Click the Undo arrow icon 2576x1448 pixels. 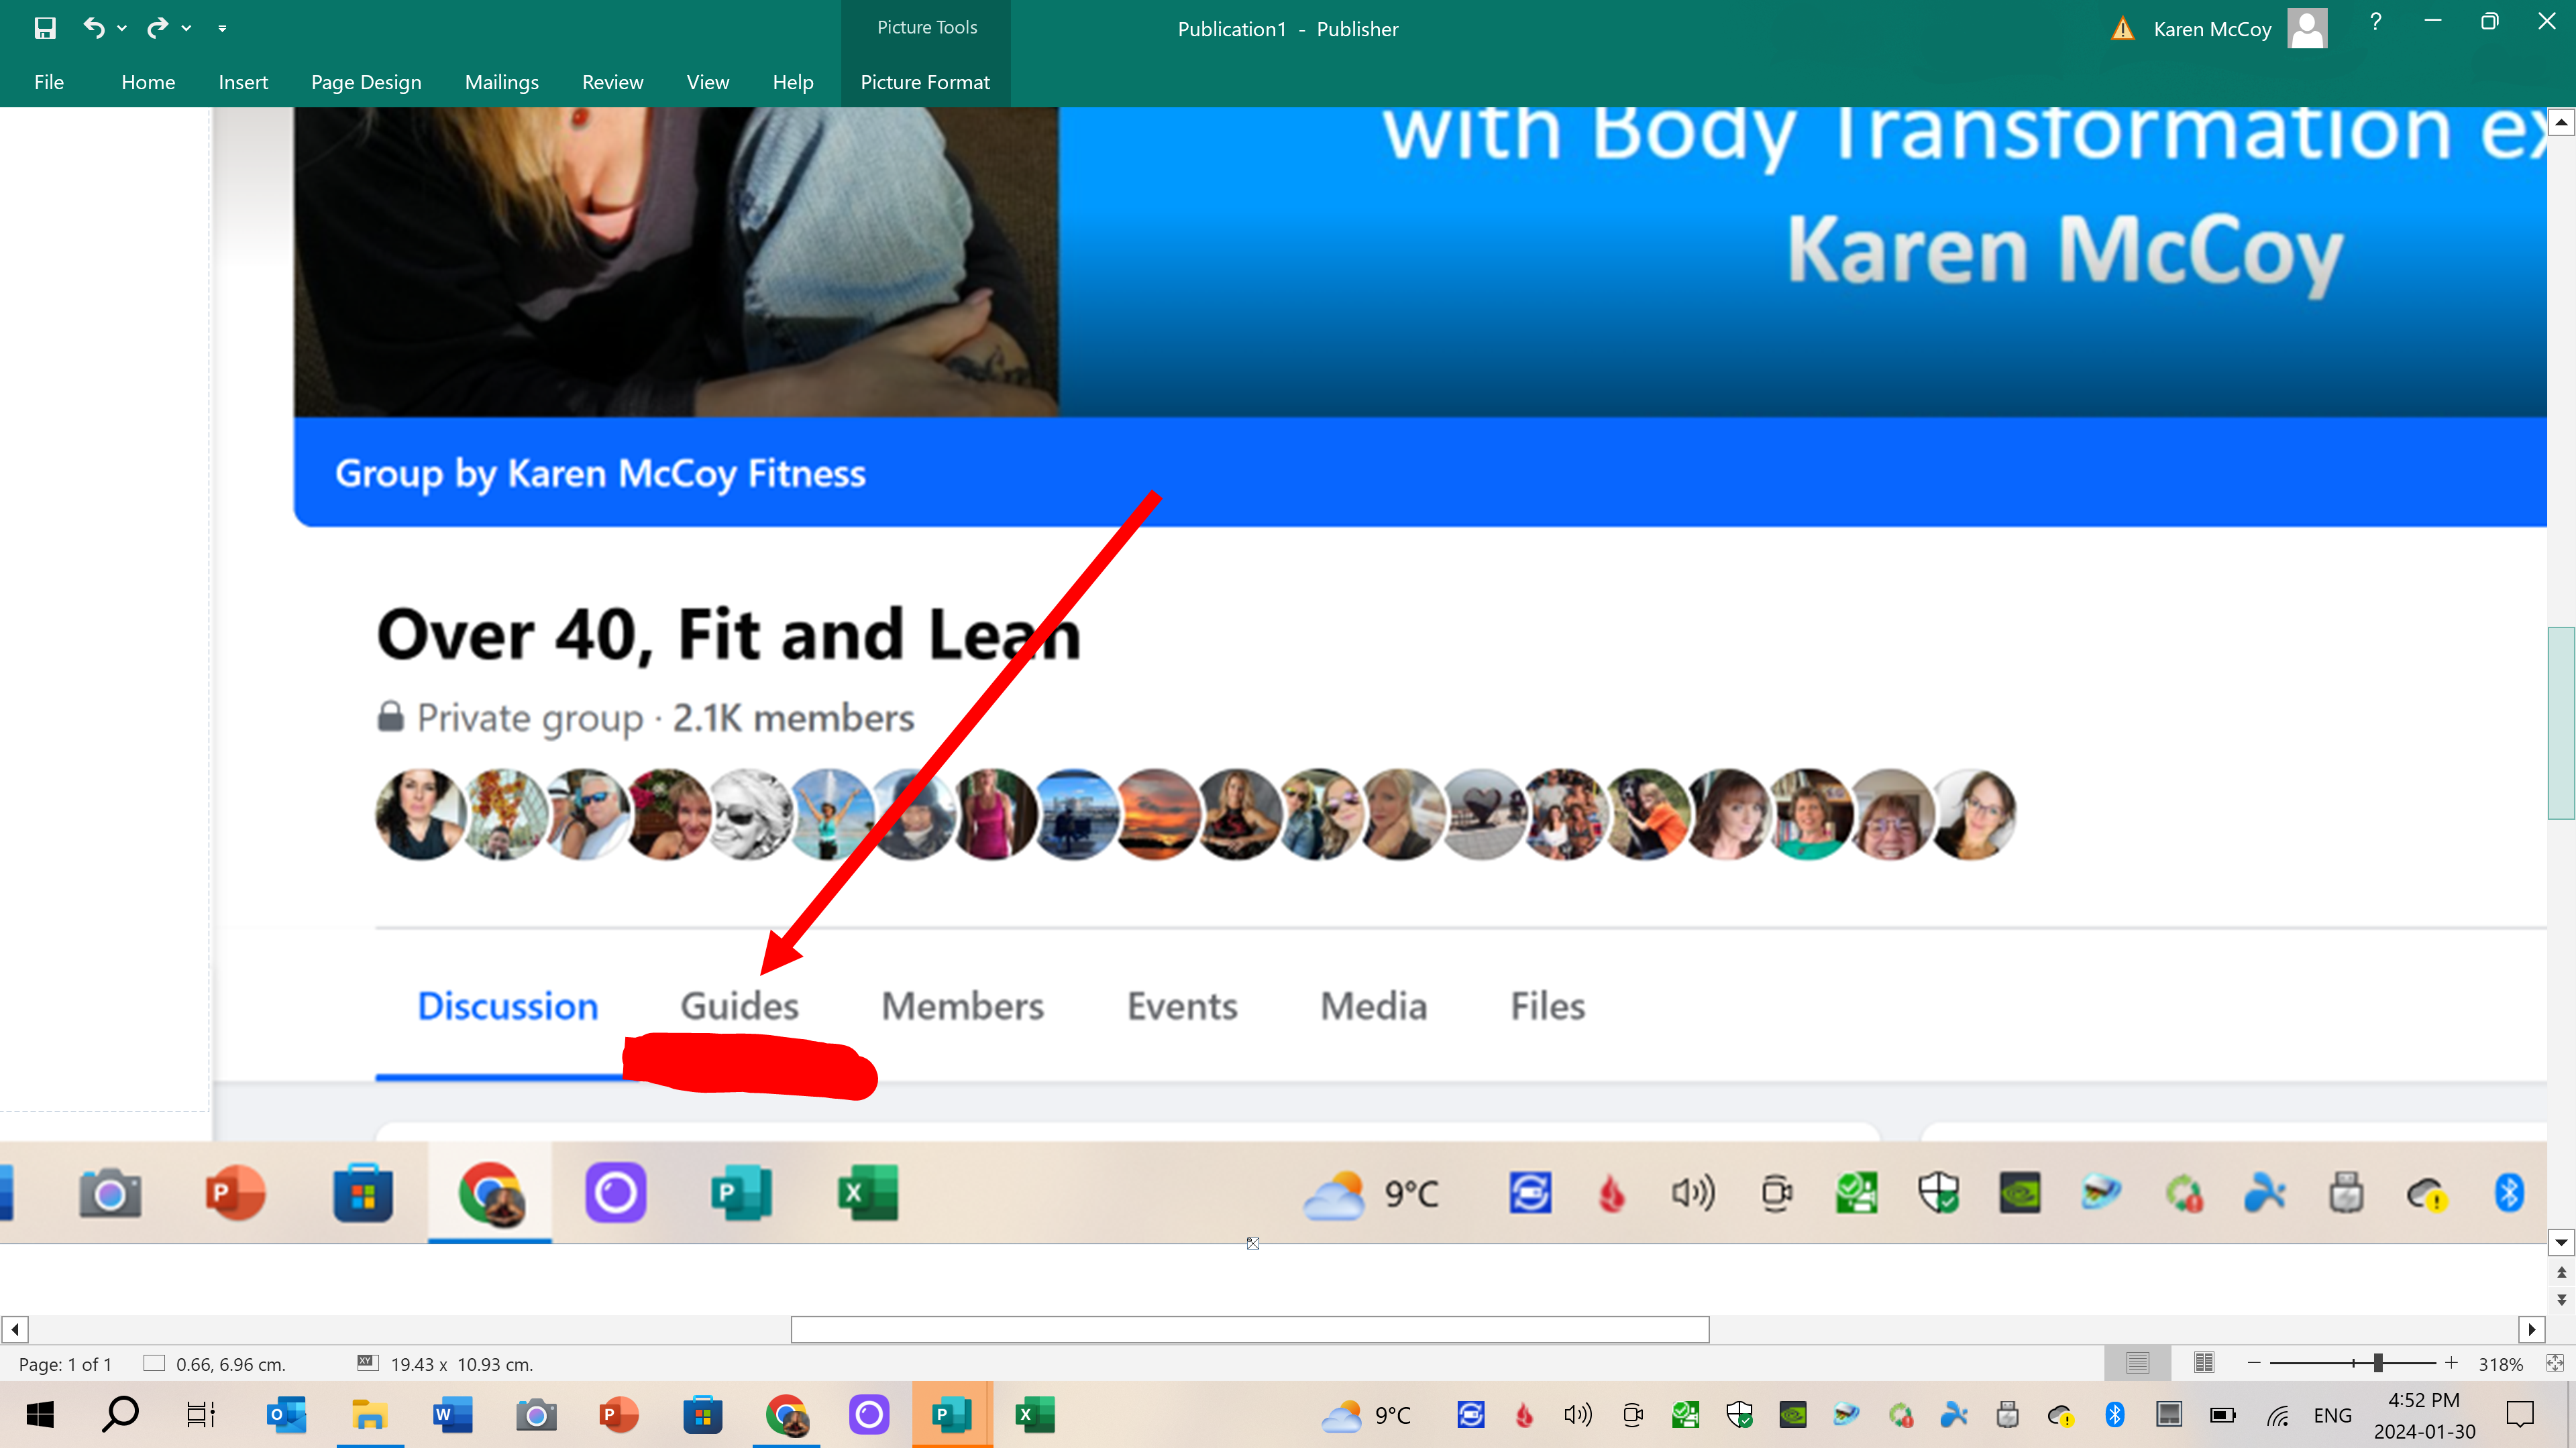[94, 28]
